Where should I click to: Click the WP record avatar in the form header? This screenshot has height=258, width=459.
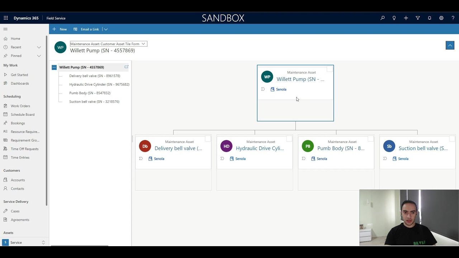pos(60,47)
